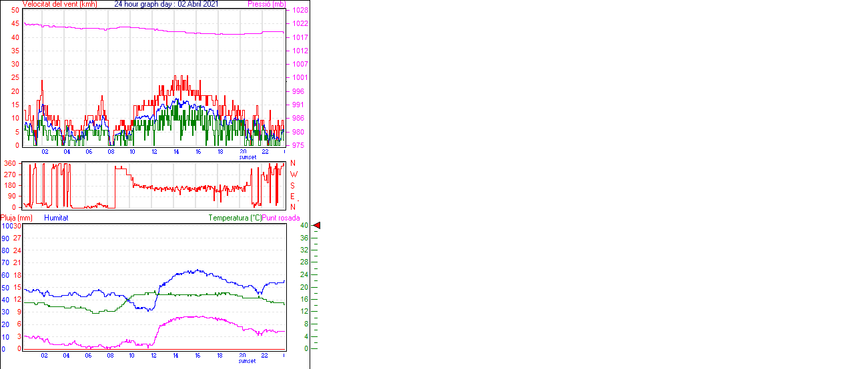The image size is (854, 369).
Task: Click the 'Pluja (mm)' legend label
Action: [17, 218]
